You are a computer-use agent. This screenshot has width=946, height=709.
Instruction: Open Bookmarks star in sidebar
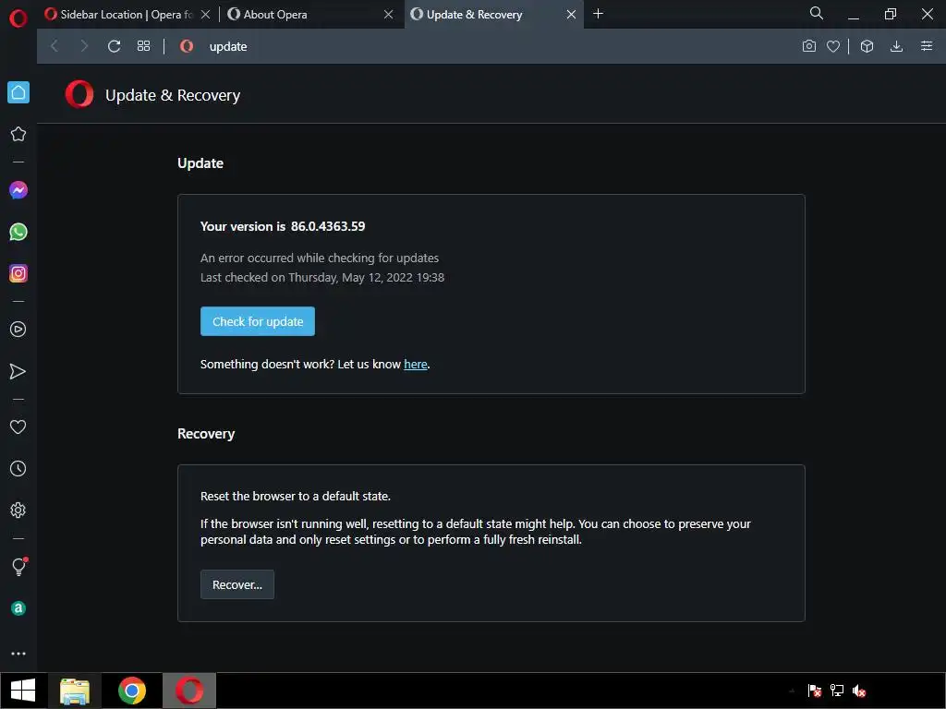[18, 134]
